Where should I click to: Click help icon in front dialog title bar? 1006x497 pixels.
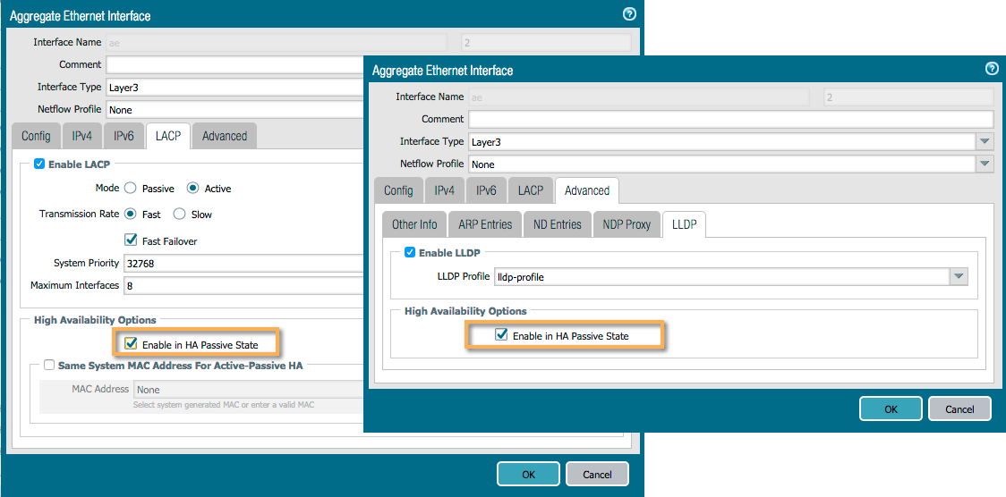991,69
